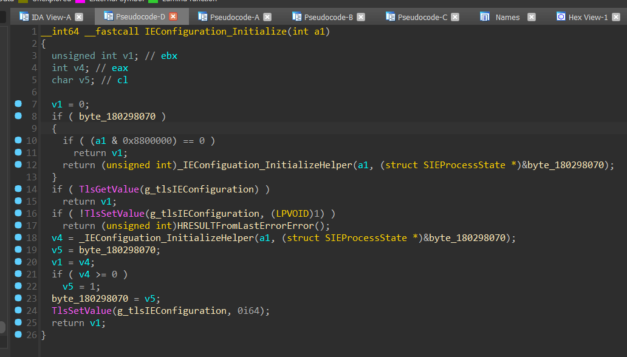627x357 pixels.
Task: Click the Pseudocode-A tab icon
Action: coord(203,16)
